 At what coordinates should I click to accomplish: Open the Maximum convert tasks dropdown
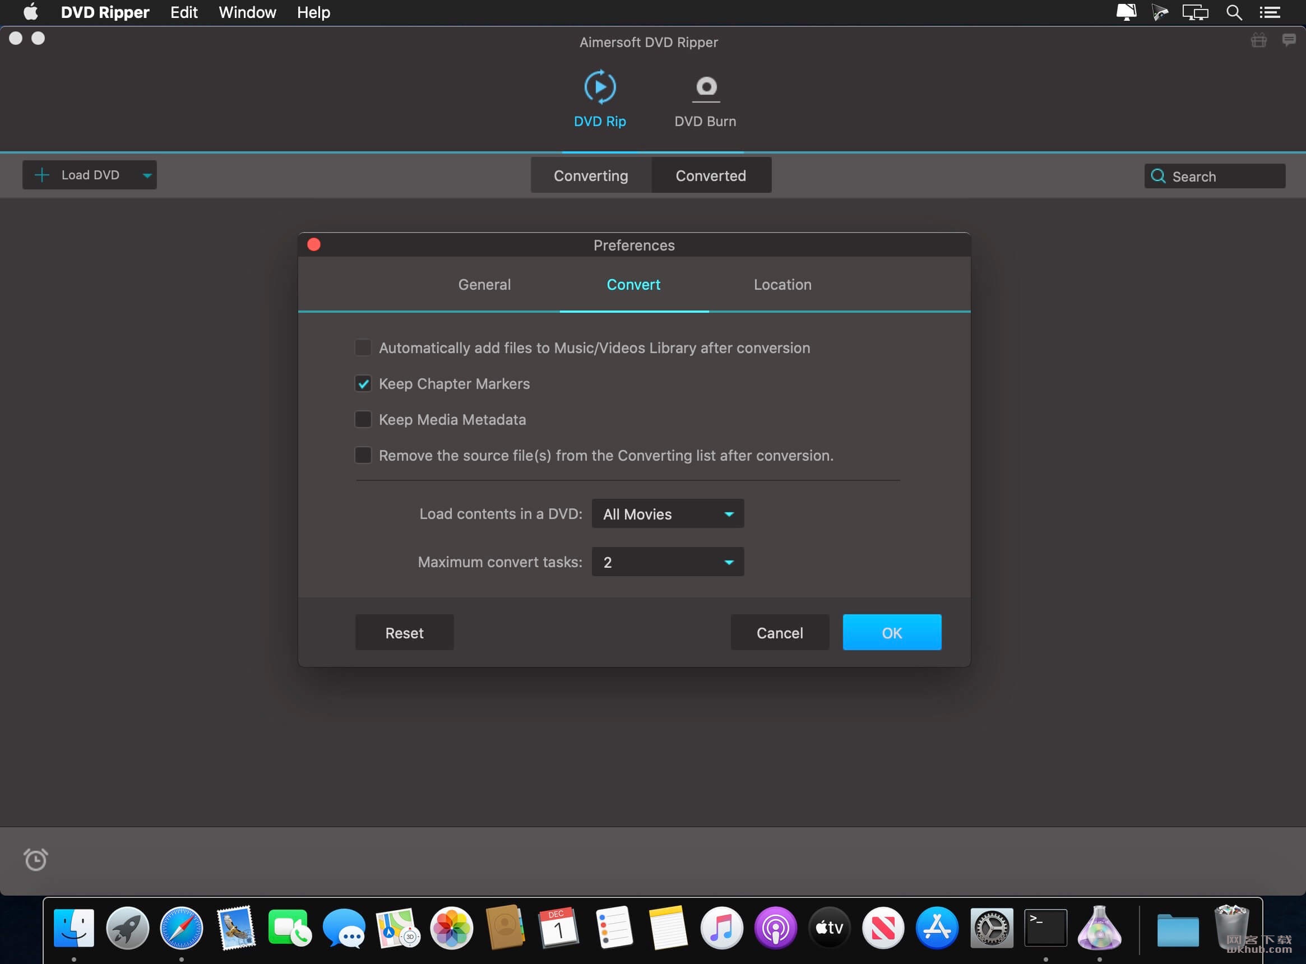pyautogui.click(x=668, y=563)
